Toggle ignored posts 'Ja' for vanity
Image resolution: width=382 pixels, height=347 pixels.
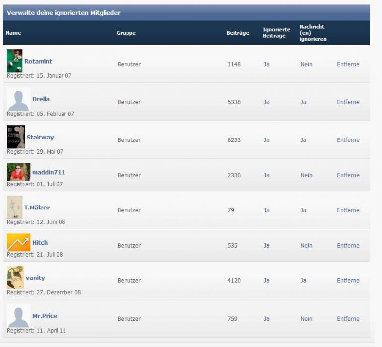click(x=267, y=280)
